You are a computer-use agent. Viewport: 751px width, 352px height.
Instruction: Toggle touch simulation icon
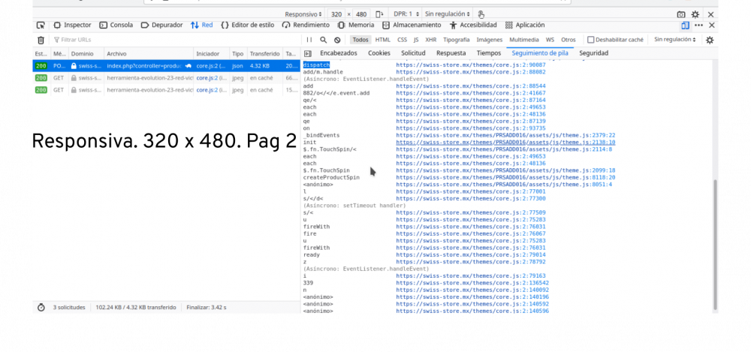481,14
